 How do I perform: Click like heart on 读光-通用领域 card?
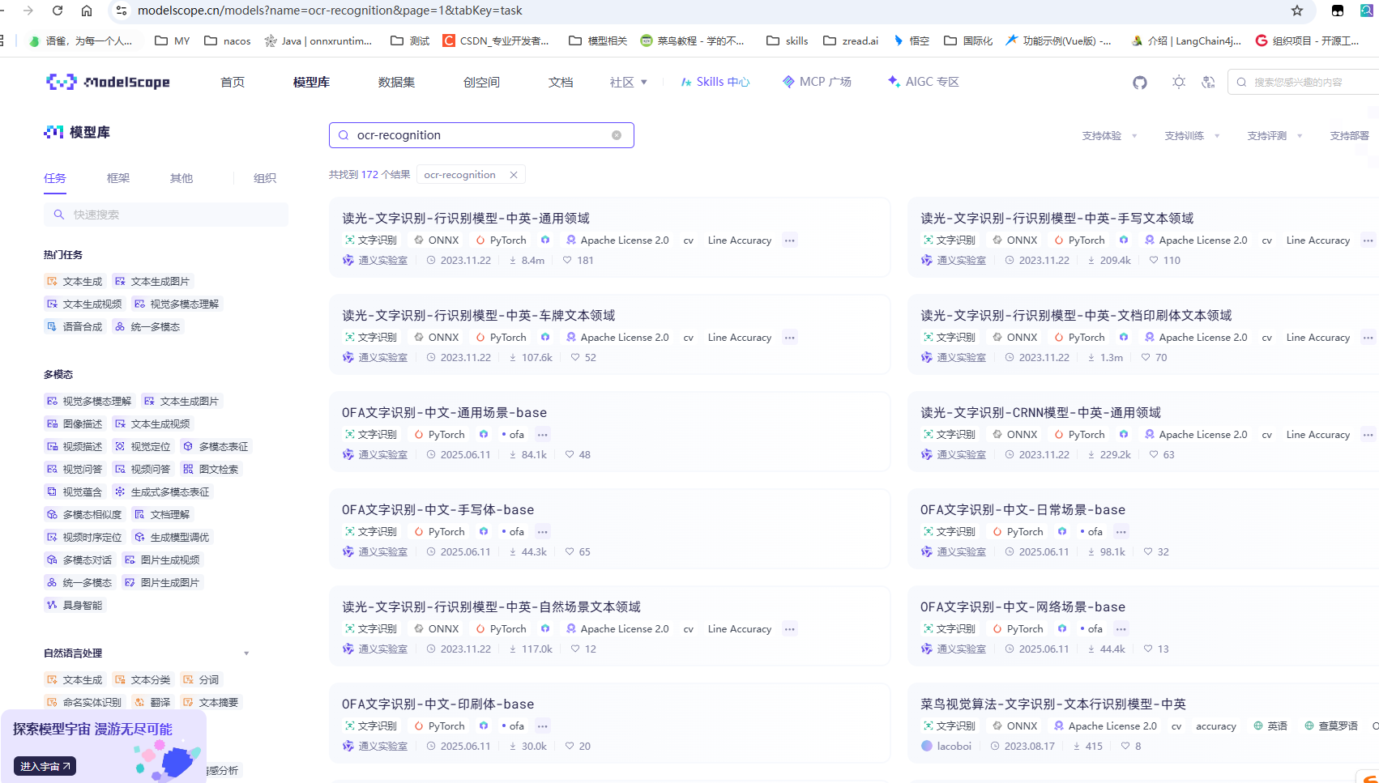(x=567, y=261)
